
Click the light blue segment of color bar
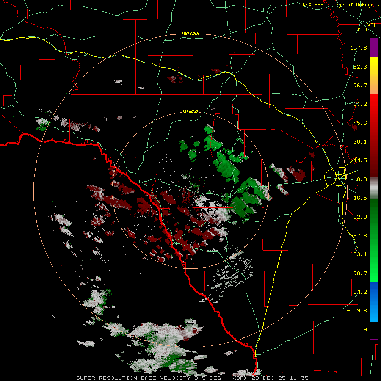374,302
